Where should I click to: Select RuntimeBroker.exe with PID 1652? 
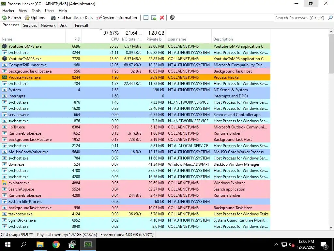tap(135, 133)
